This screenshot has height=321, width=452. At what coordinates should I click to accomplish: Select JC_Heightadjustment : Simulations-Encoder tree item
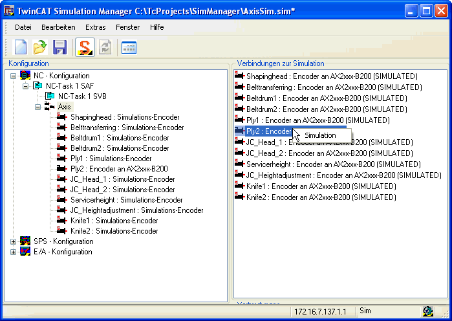click(x=137, y=210)
